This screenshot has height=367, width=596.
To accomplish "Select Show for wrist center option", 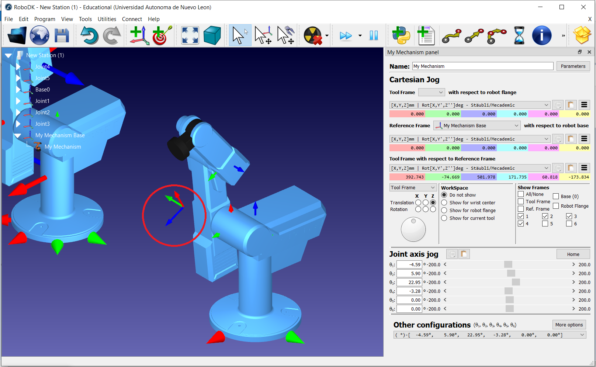I will tap(444, 202).
